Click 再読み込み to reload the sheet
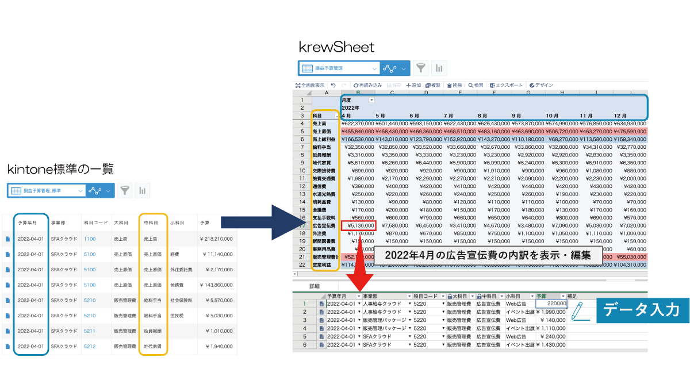This screenshot has height=388, width=690. pyautogui.click(x=367, y=85)
